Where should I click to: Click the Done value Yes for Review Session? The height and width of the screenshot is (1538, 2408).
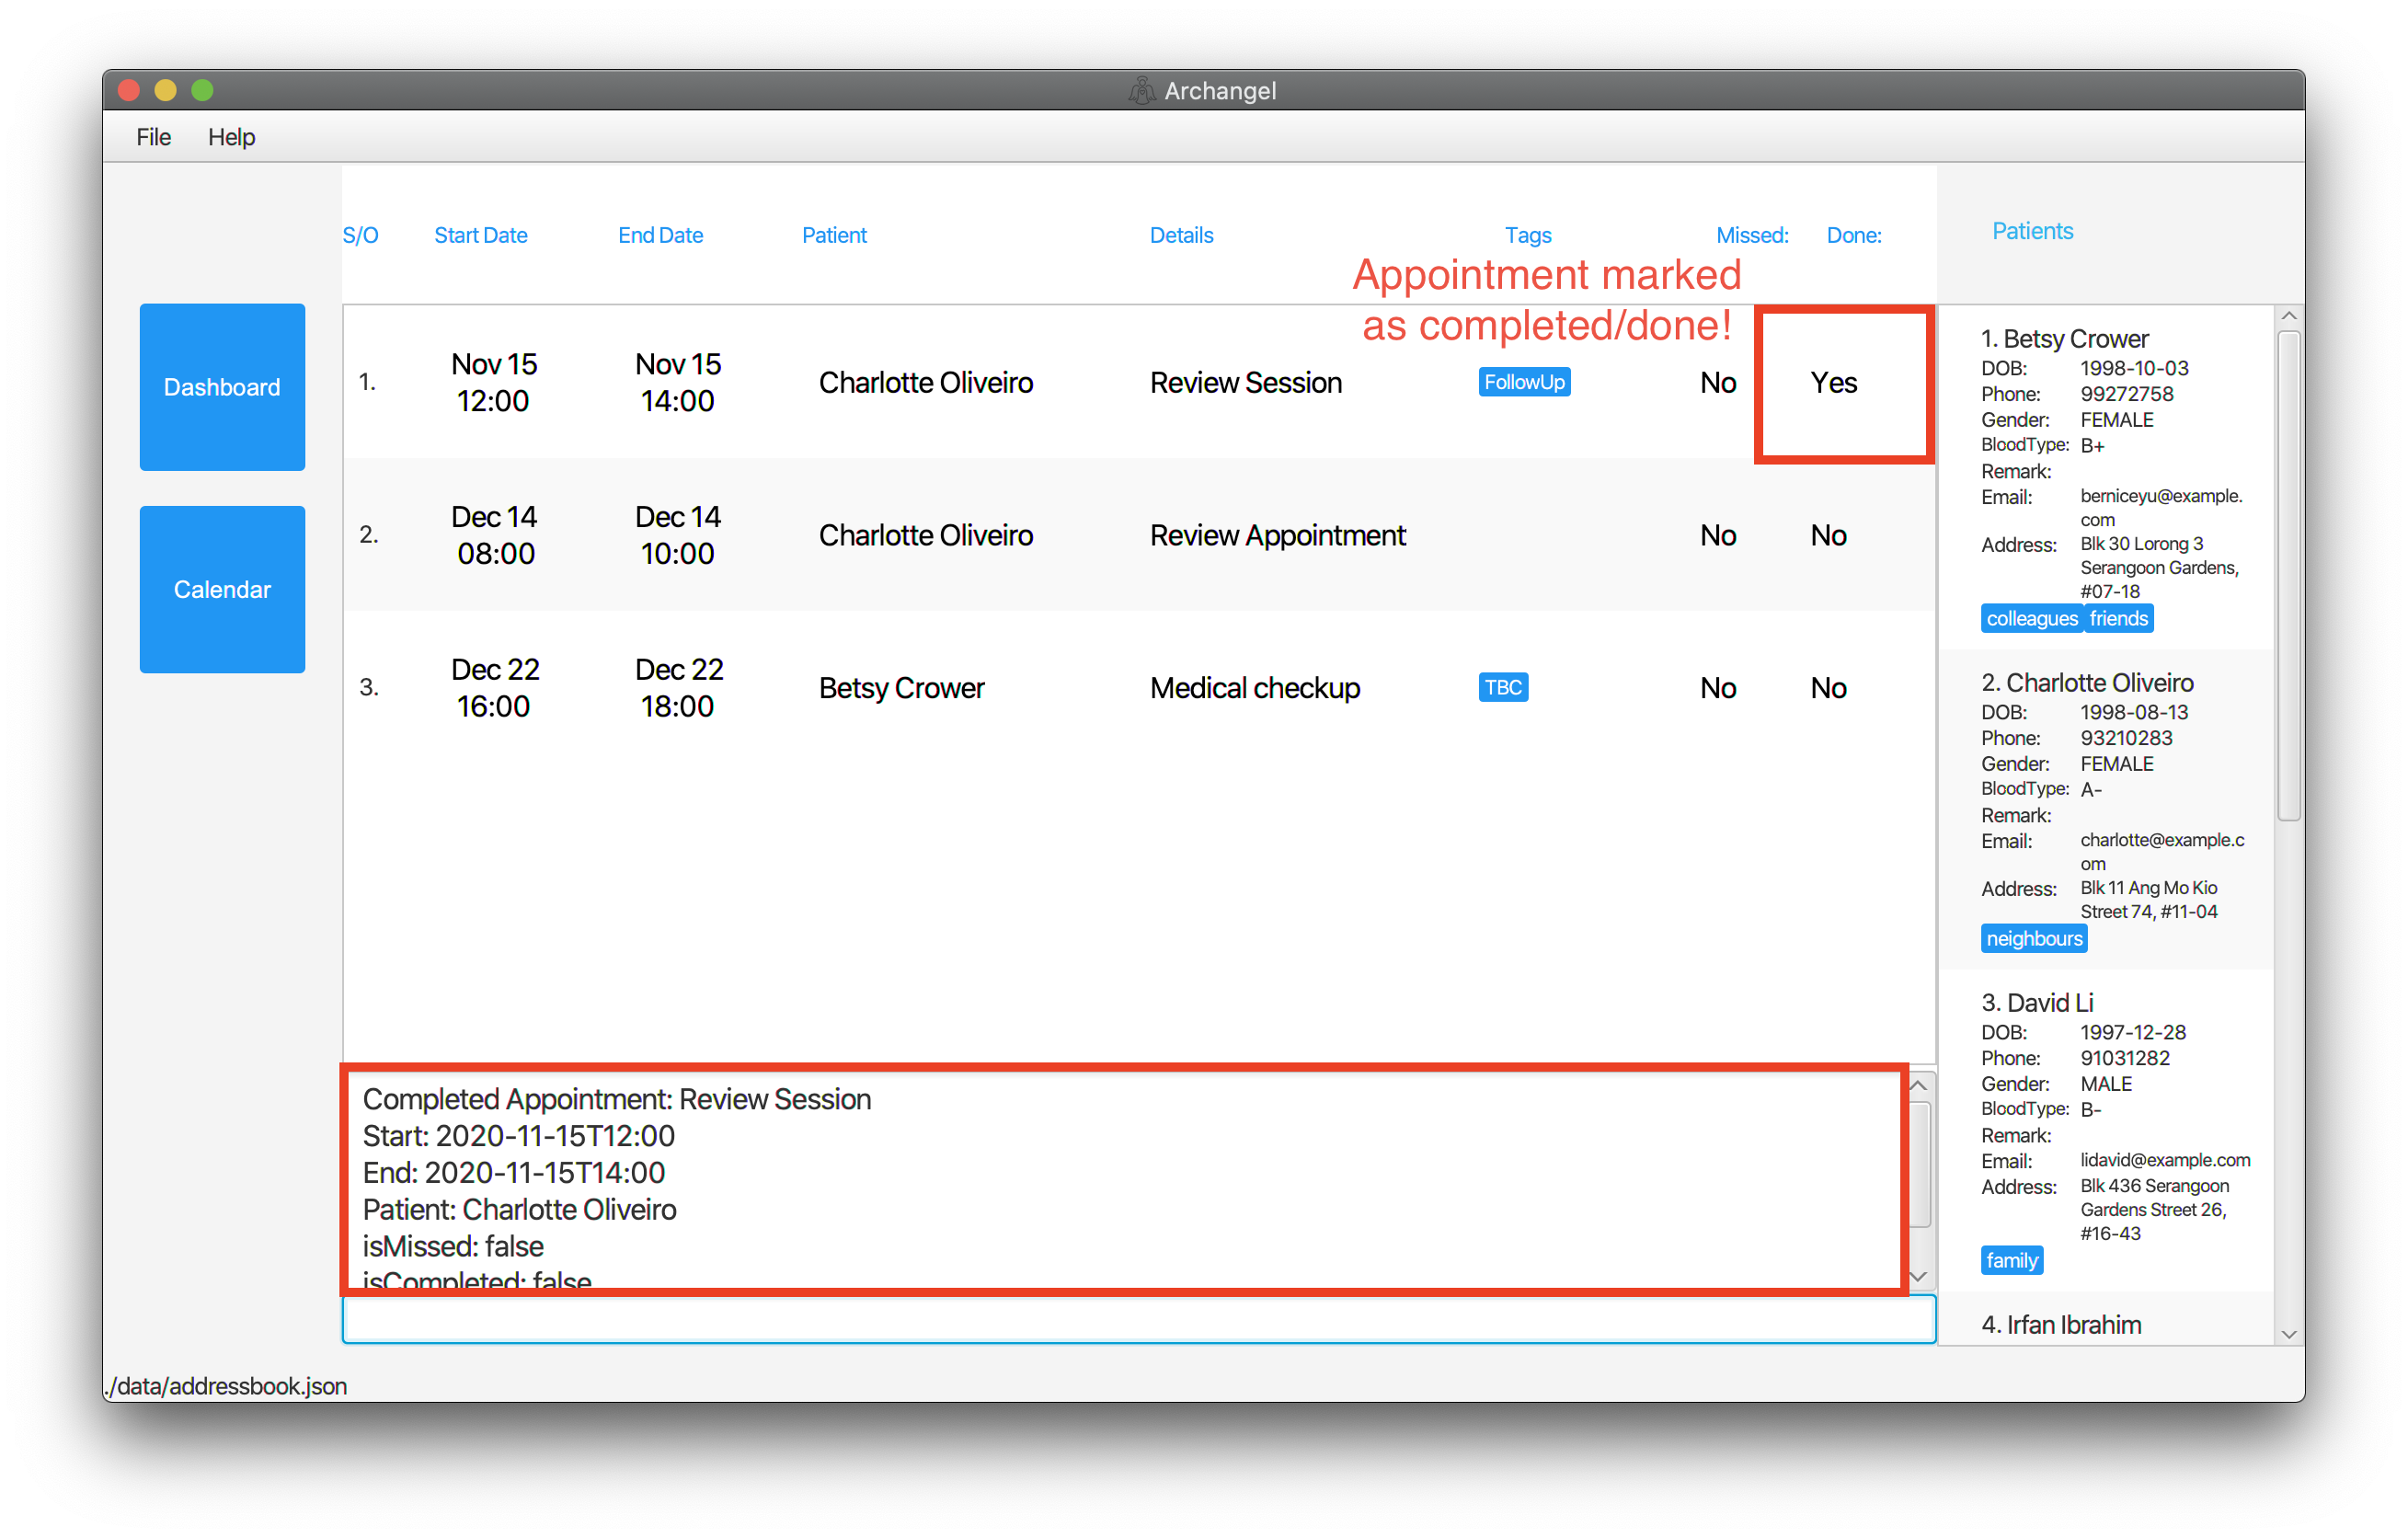point(1834,382)
